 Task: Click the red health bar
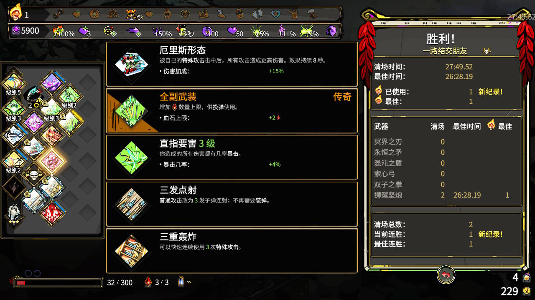pyautogui.click(x=58, y=283)
